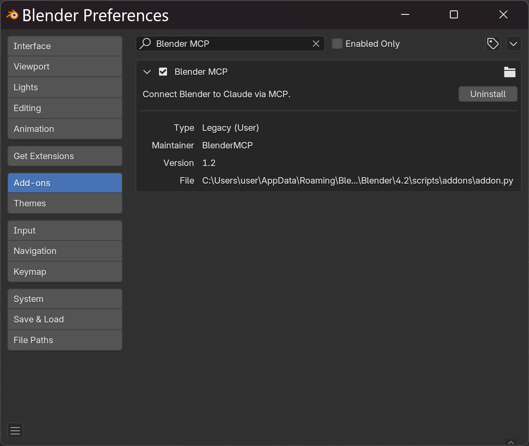Switch to the System section
Viewport: 529px width, 446px height.
coord(65,299)
